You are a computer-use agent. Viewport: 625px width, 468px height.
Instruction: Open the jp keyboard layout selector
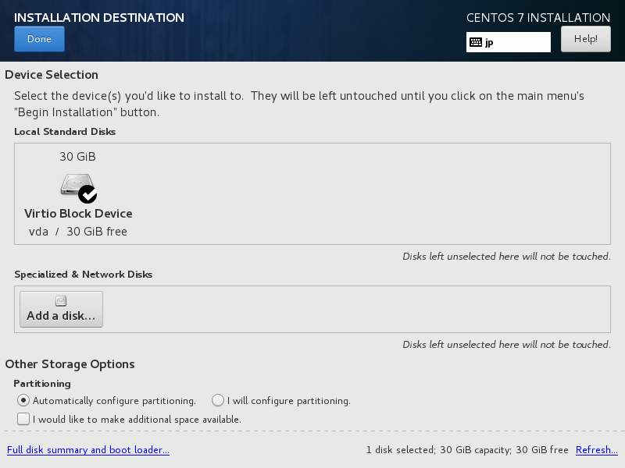(x=508, y=41)
